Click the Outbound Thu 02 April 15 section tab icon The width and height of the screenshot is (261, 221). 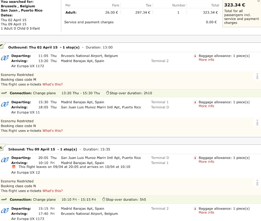point(3,46)
